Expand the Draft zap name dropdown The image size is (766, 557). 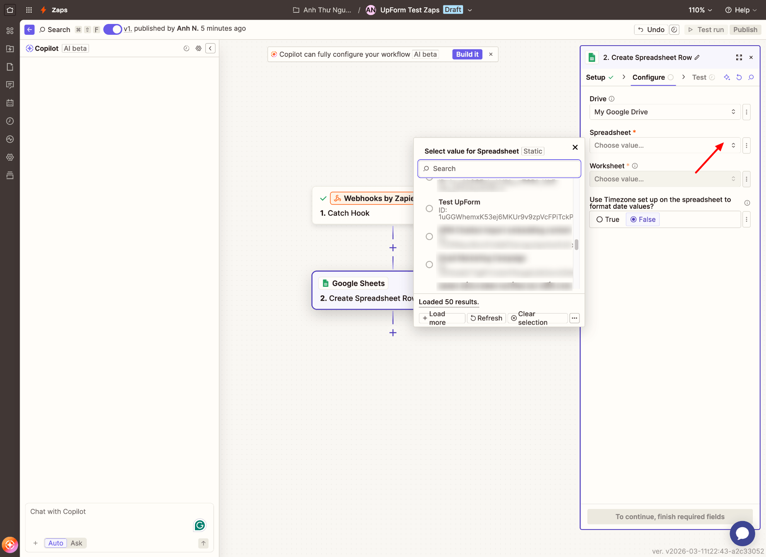pyautogui.click(x=470, y=10)
